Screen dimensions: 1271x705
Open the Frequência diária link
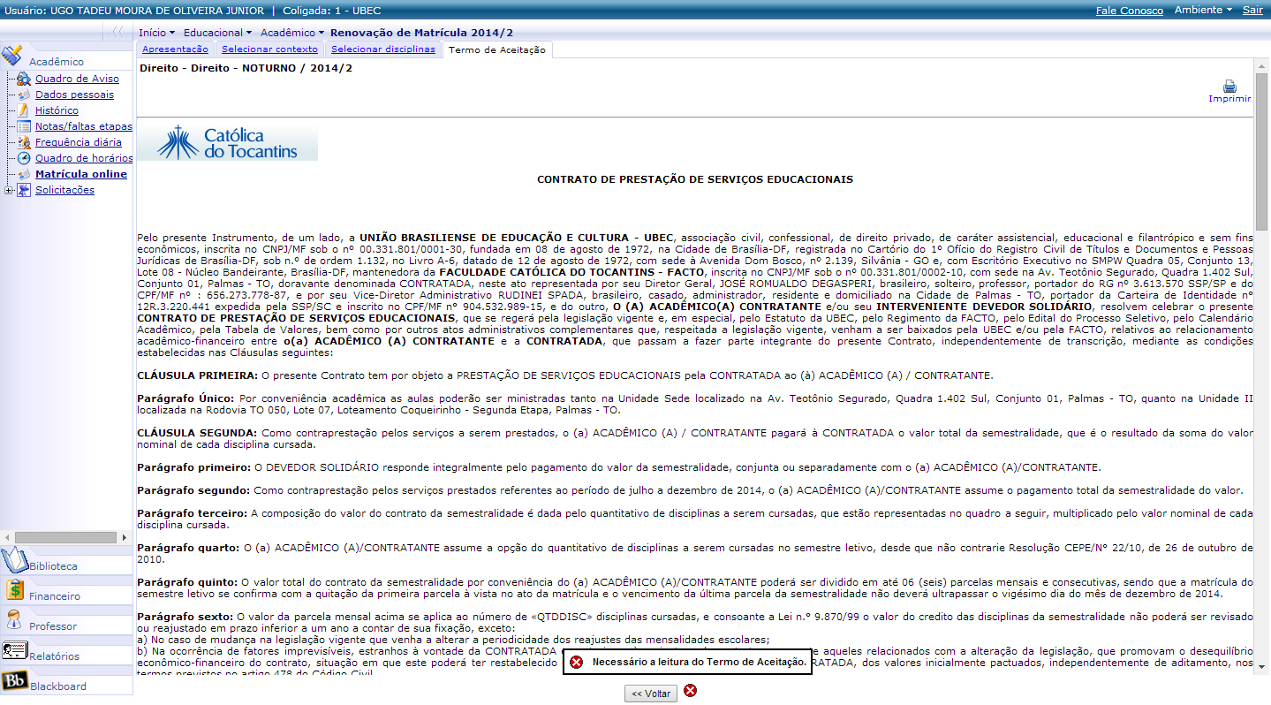[x=79, y=142]
